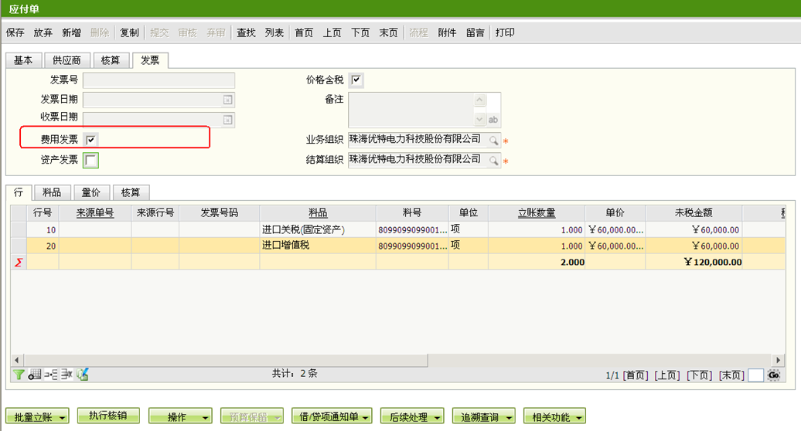Toggle the 价格含税 checkbox

tap(356, 80)
